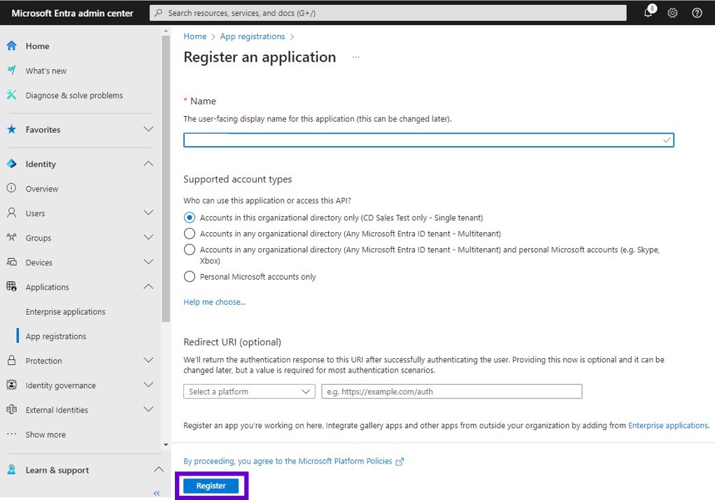This screenshot has height=500, width=715.
Task: Focus the application Name input field
Action: coord(429,140)
